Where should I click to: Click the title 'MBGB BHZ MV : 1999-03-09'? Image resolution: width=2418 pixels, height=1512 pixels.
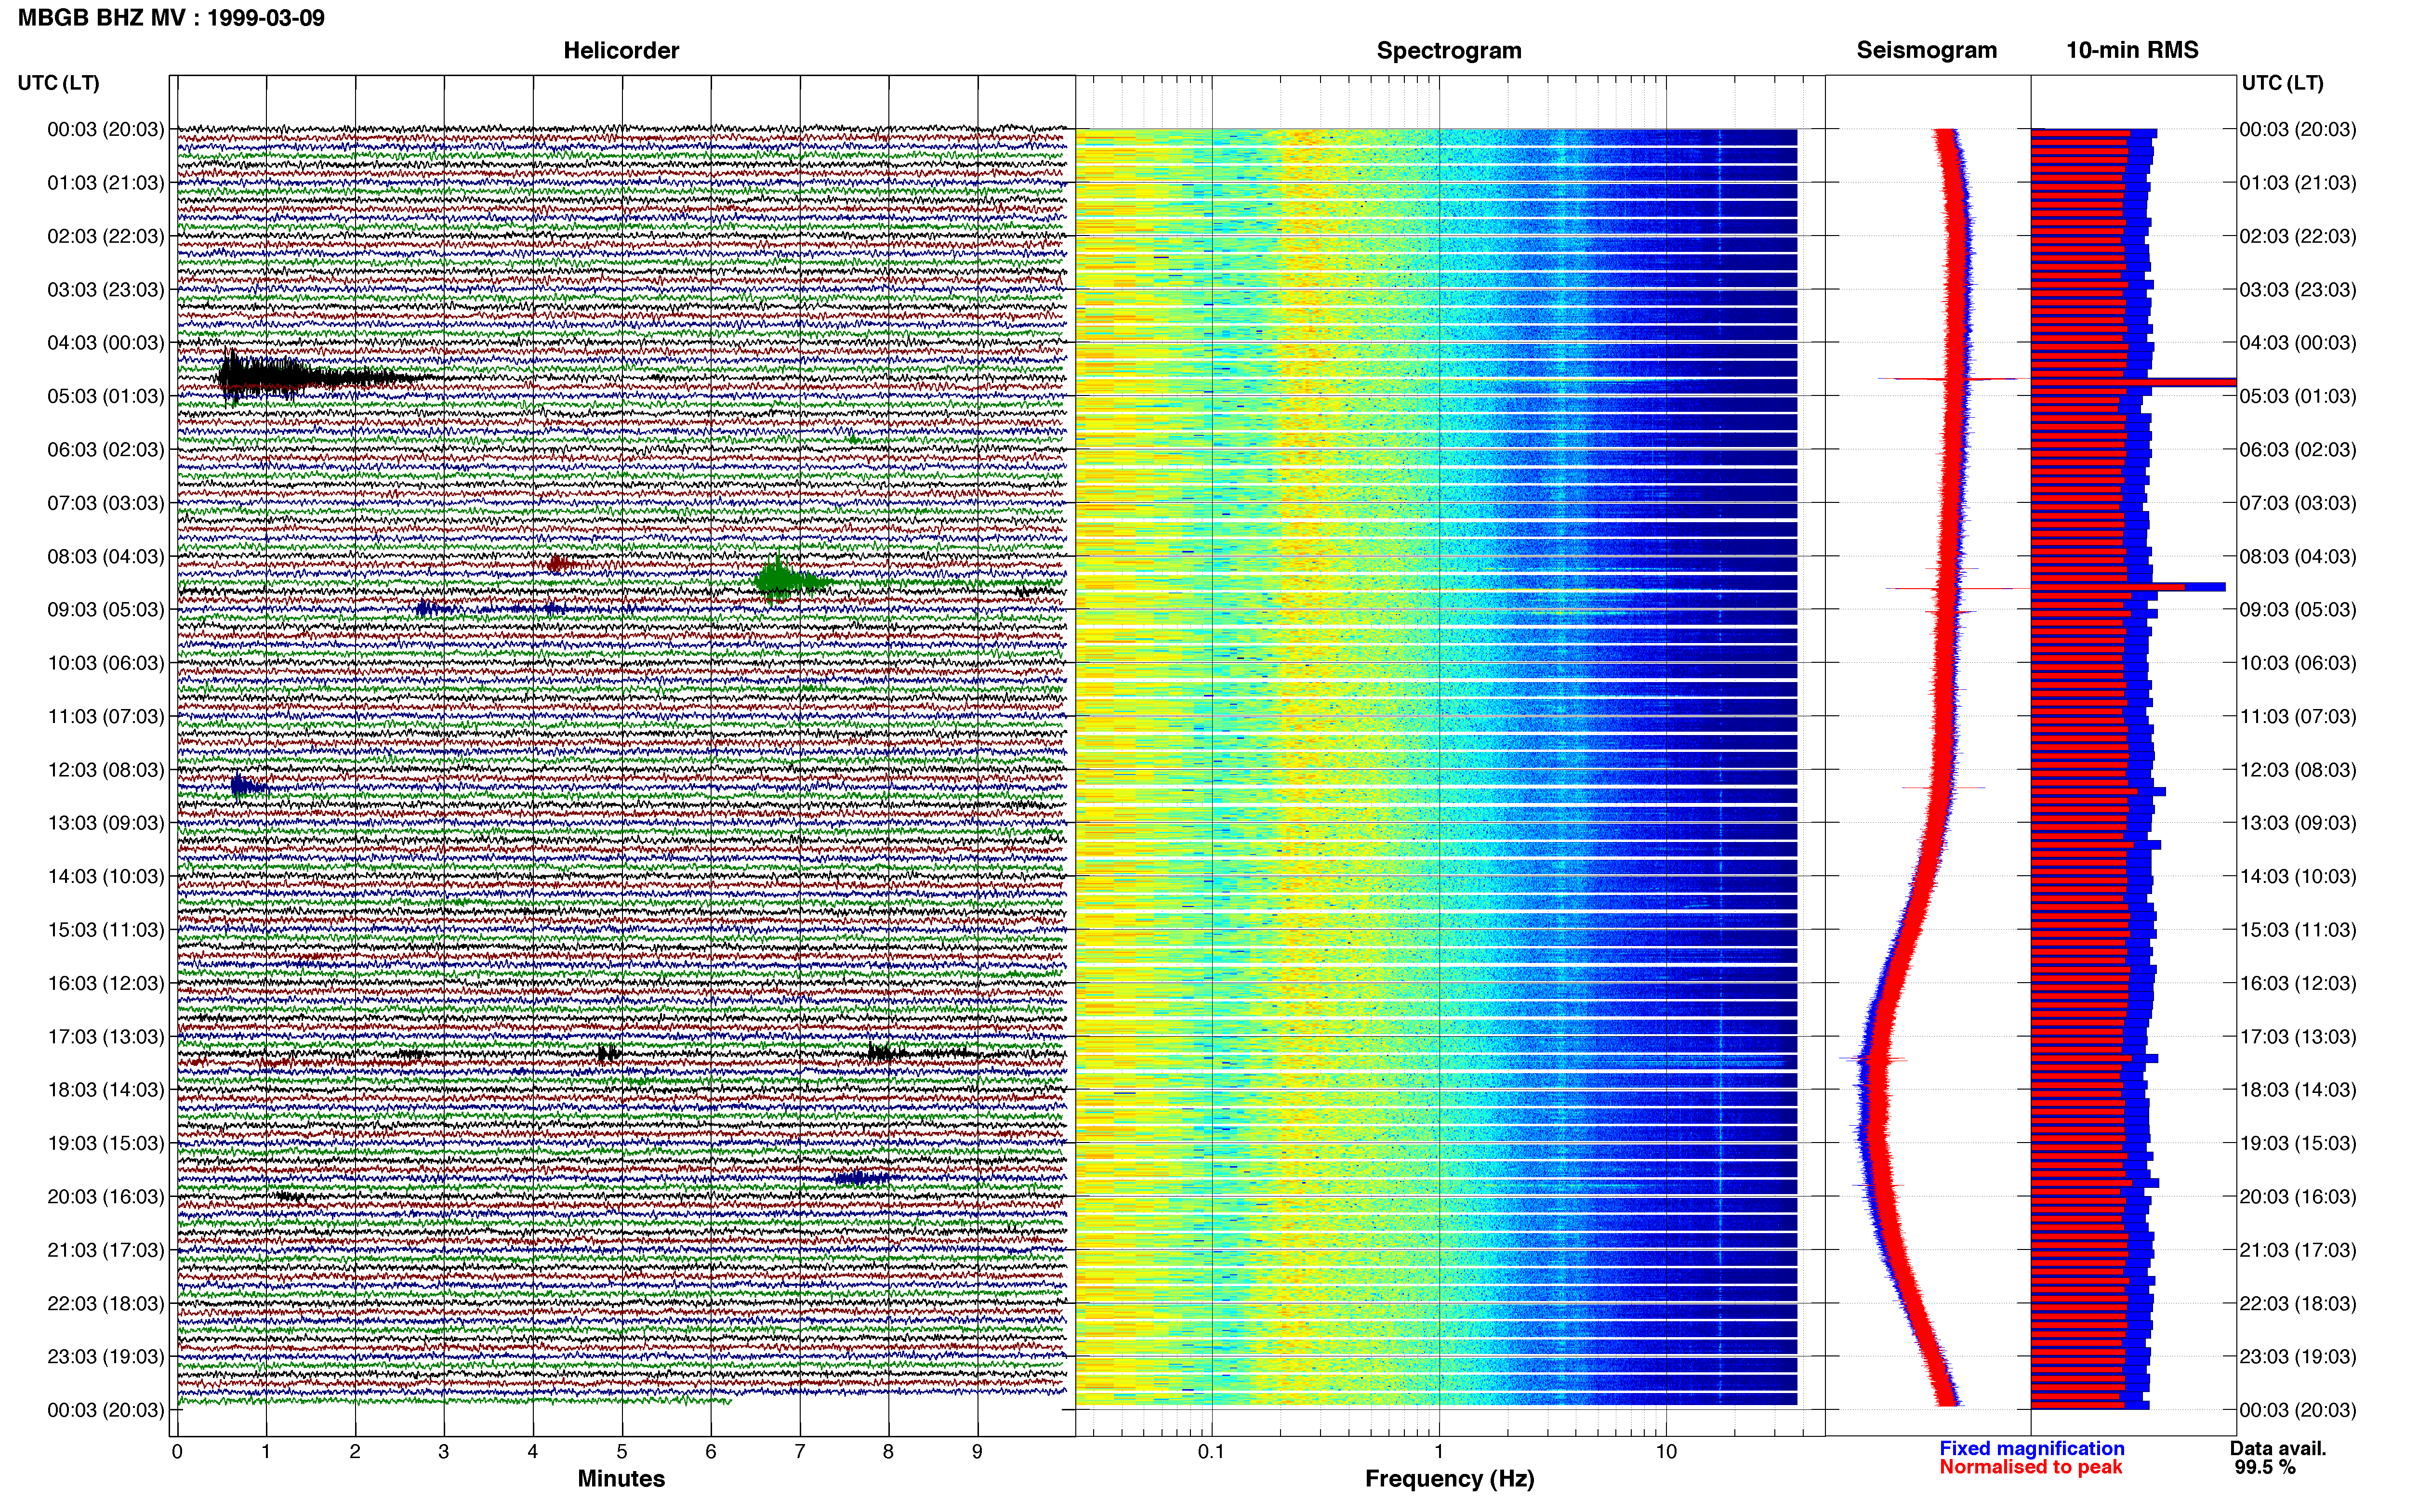click(171, 18)
